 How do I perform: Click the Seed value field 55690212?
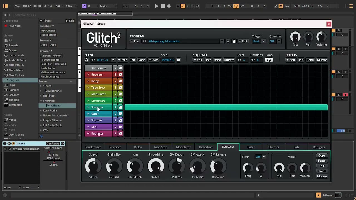168,60
